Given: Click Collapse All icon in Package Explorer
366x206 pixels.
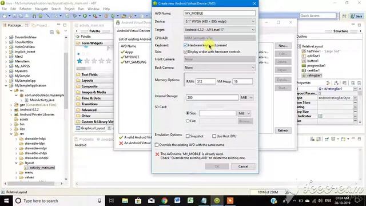Looking at the screenshot, I should tap(52, 32).
